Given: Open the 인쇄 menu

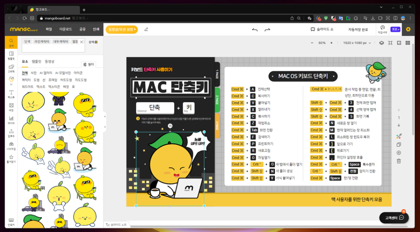Looking at the screenshot, I should [96, 29].
